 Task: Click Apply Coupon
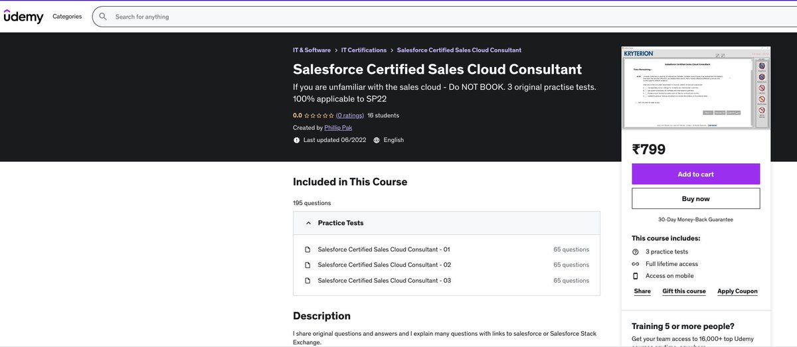coord(737,291)
